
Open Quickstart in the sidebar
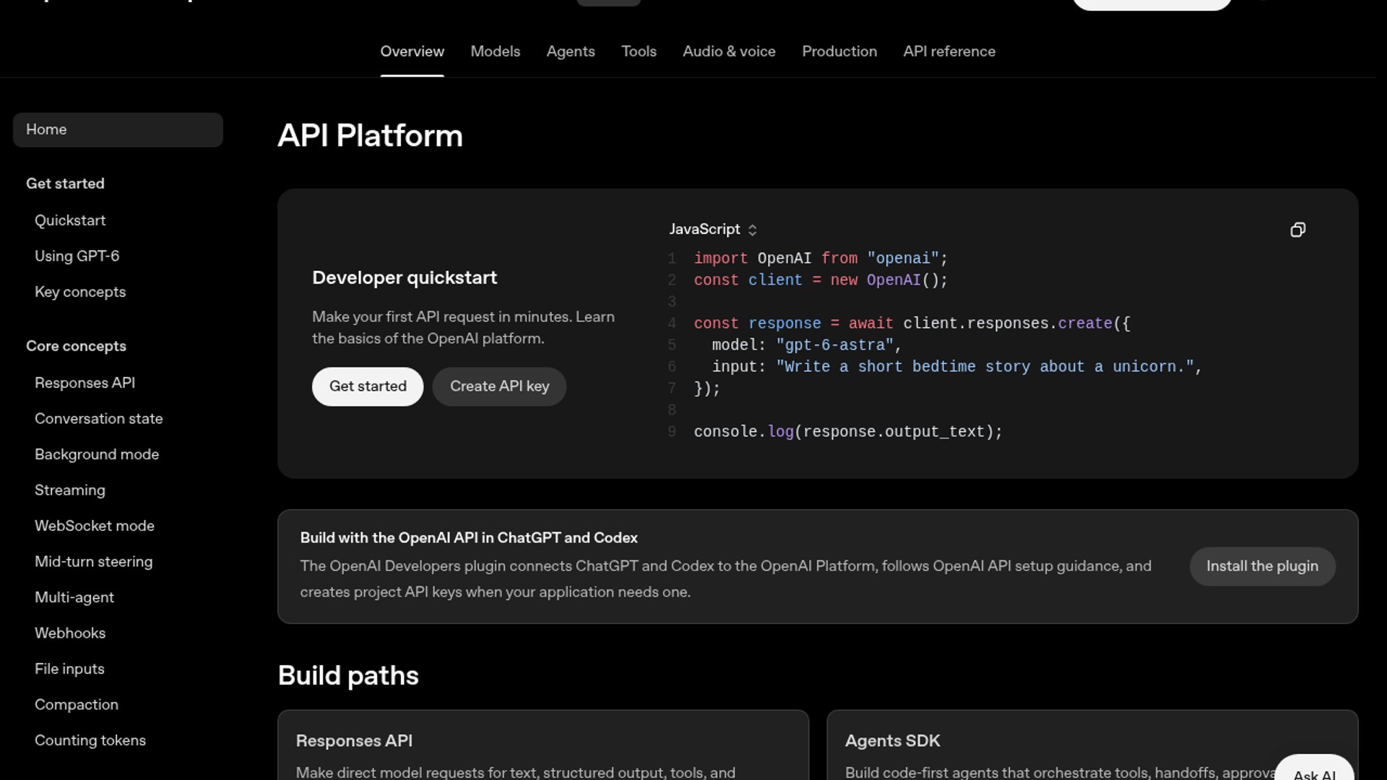[70, 220]
